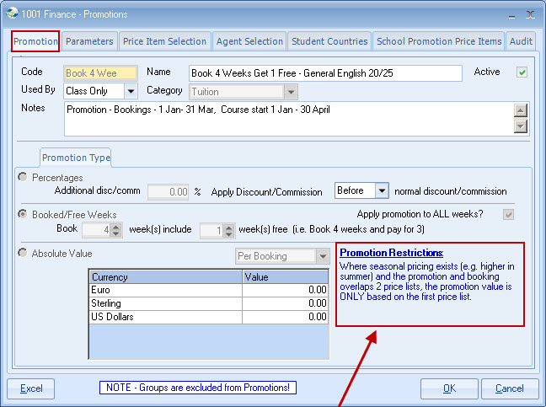The height and width of the screenshot is (407, 546).
Task: Click the promotion Name text field
Action: tap(325, 73)
